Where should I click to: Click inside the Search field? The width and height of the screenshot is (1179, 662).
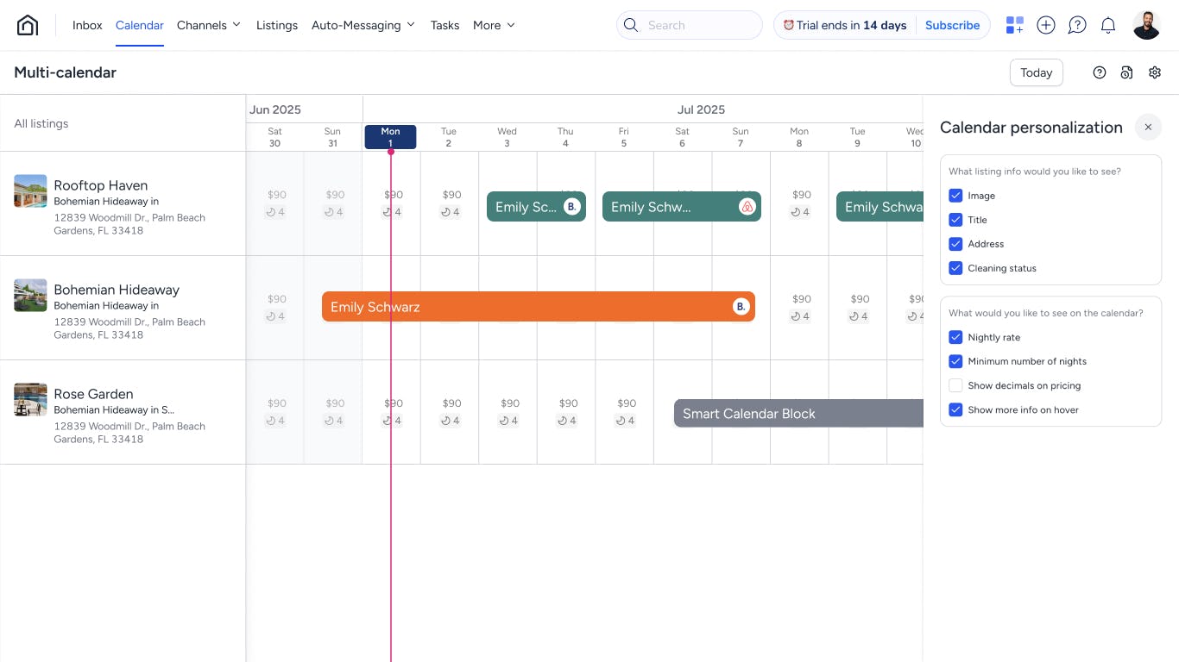pyautogui.click(x=689, y=25)
